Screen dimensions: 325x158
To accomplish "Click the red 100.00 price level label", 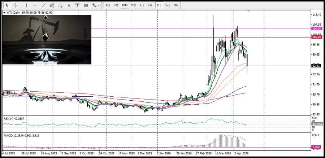I will point(317,37).
